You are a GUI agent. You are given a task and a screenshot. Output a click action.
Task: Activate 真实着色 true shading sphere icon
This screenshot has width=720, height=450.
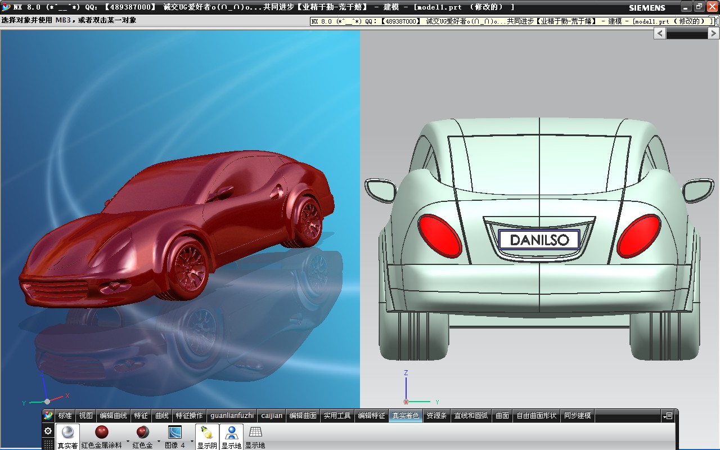[67, 436]
